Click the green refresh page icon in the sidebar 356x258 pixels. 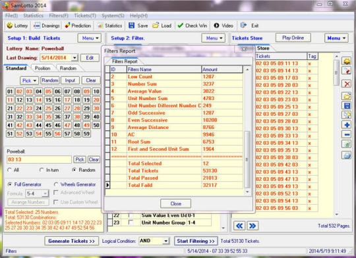pos(347,144)
